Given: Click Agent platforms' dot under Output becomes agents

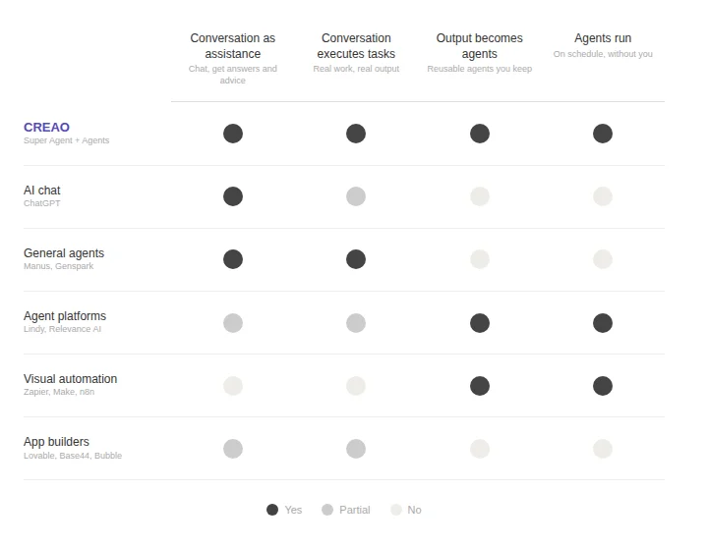Looking at the screenshot, I should pos(480,323).
